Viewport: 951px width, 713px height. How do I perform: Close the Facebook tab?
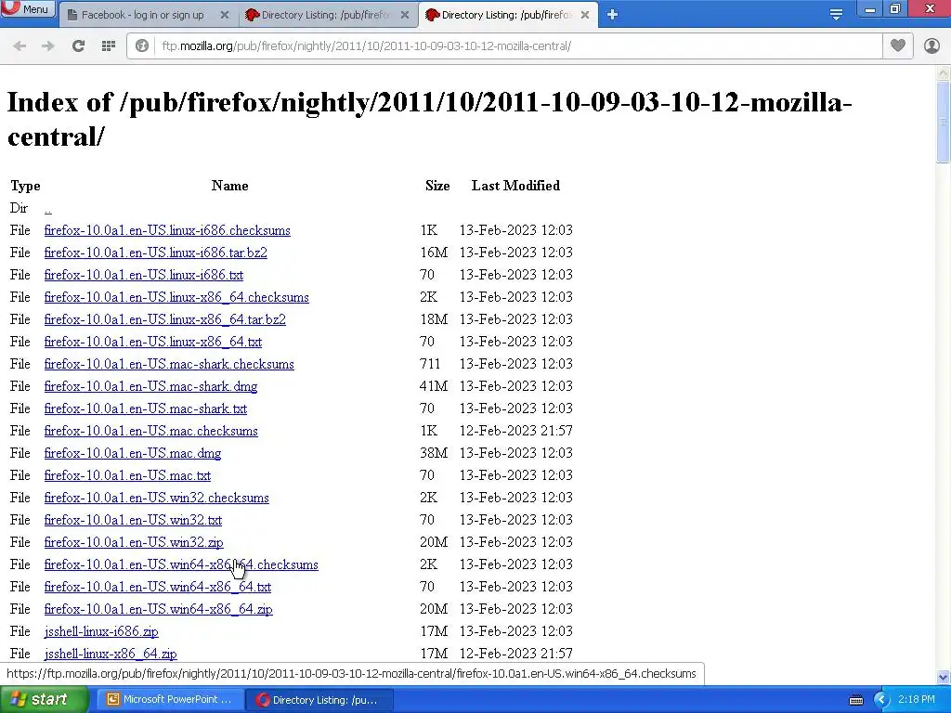[225, 15]
